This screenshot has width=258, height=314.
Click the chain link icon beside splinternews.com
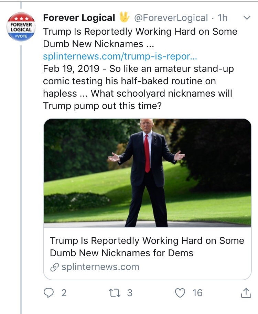coord(54,267)
